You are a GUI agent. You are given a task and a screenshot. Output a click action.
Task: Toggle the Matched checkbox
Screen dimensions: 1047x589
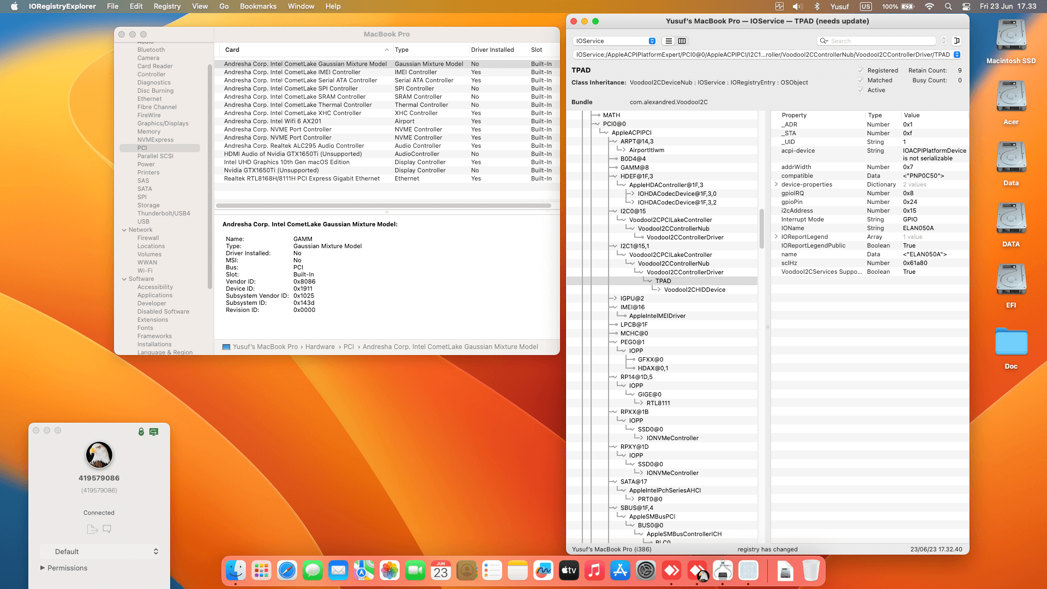(861, 80)
